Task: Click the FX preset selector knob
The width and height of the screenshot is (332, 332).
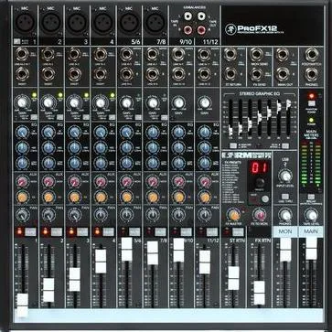Action: (x=260, y=182)
